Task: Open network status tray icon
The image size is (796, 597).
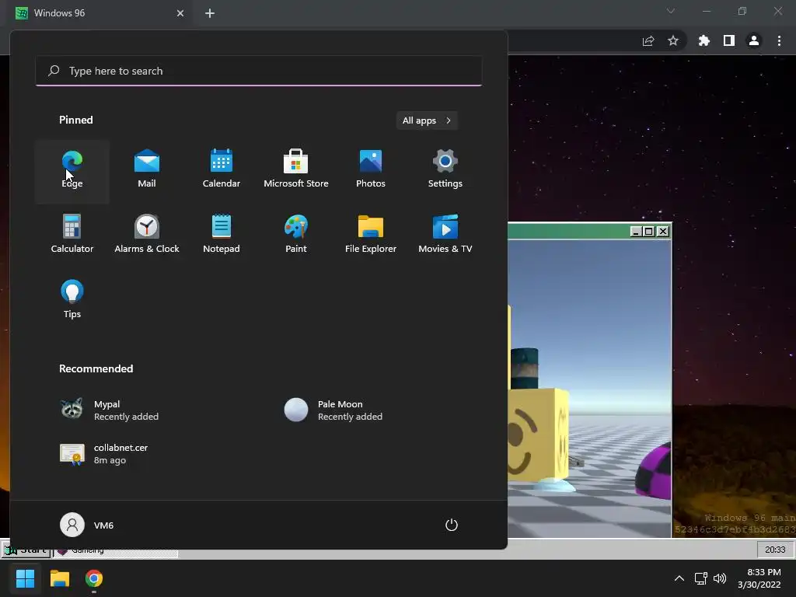Action: 700,578
